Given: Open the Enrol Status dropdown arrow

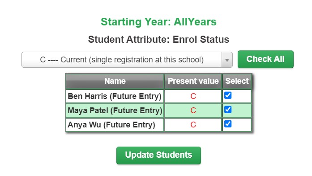Looking at the screenshot, I should pos(227,60).
